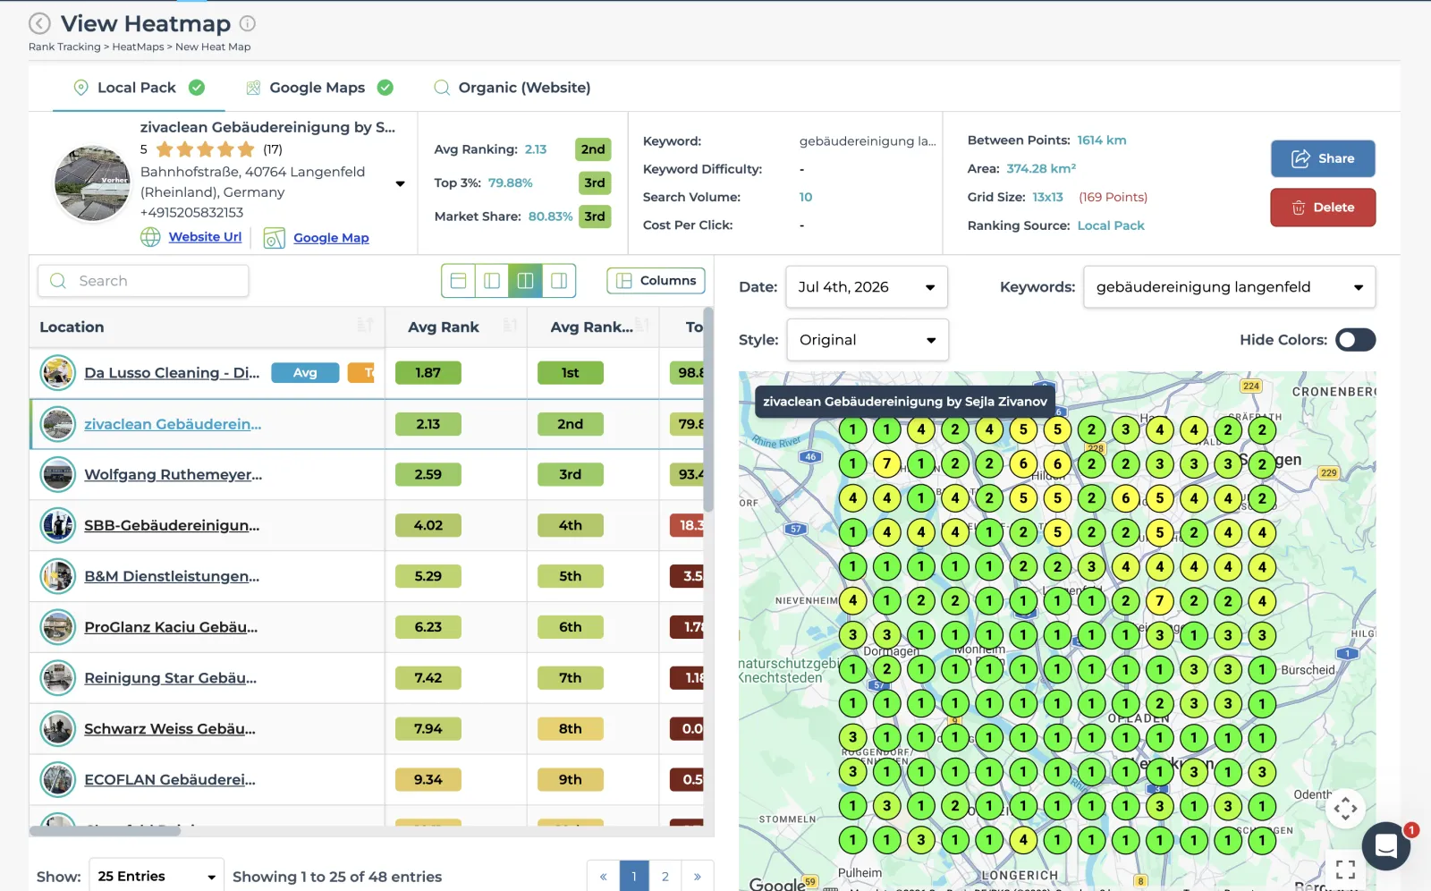Open the Rank Tracking breadcrumb

[x=64, y=47]
